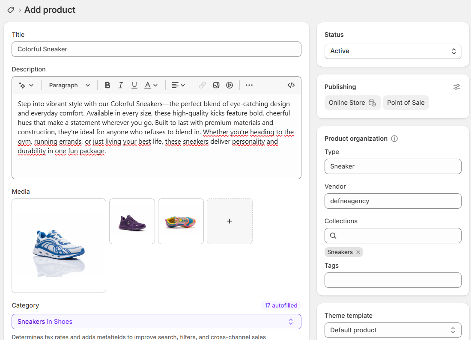Open the Sneakers in Shoes category dropdown
Image resolution: width=471 pixels, height=340 pixels.
coord(156,322)
